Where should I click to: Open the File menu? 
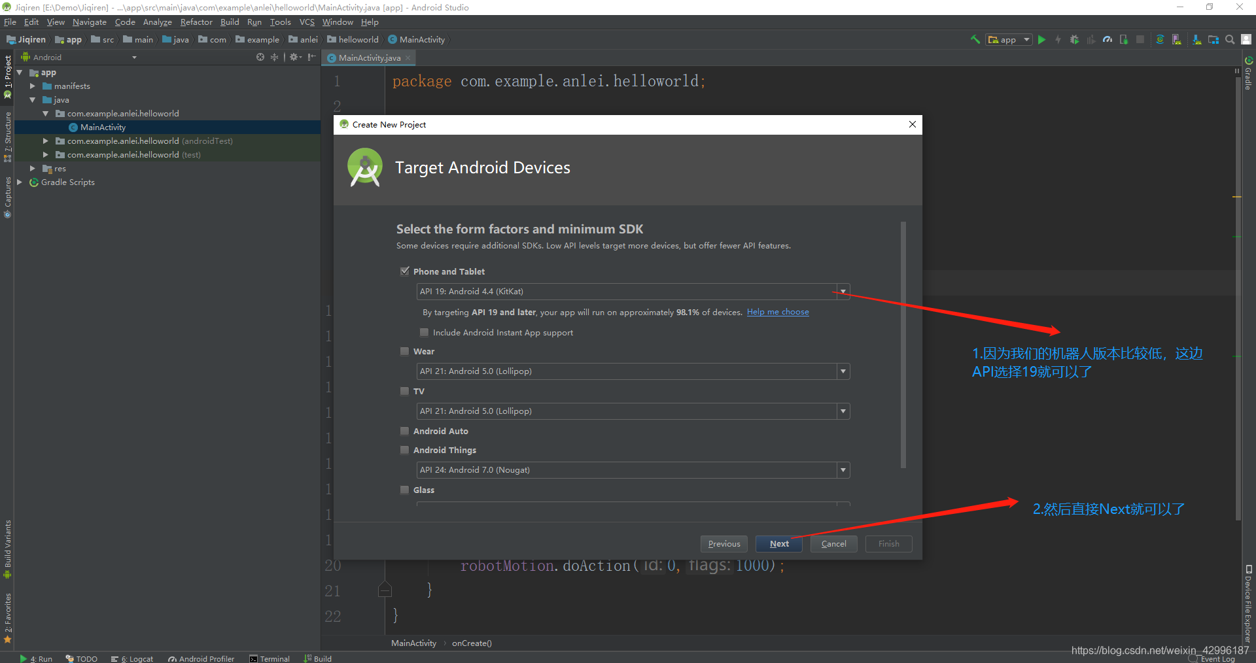point(10,22)
